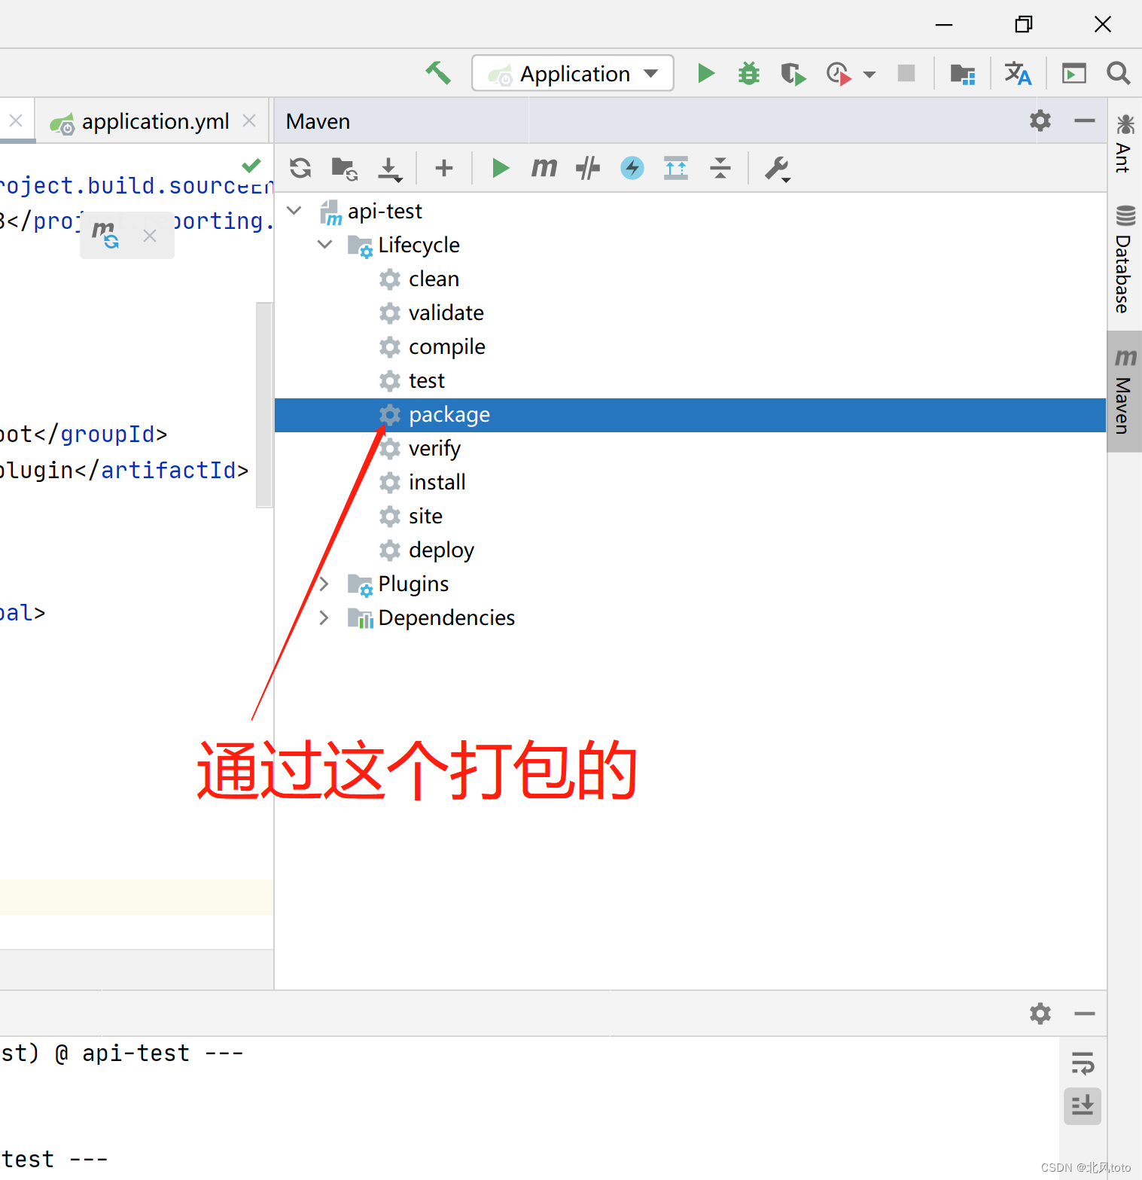Open Maven panel settings gear
This screenshot has height=1180, width=1142.
coord(1040,120)
